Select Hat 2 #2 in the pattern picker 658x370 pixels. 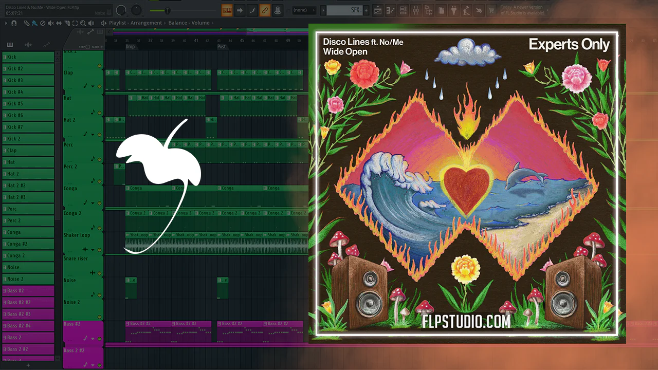point(28,186)
